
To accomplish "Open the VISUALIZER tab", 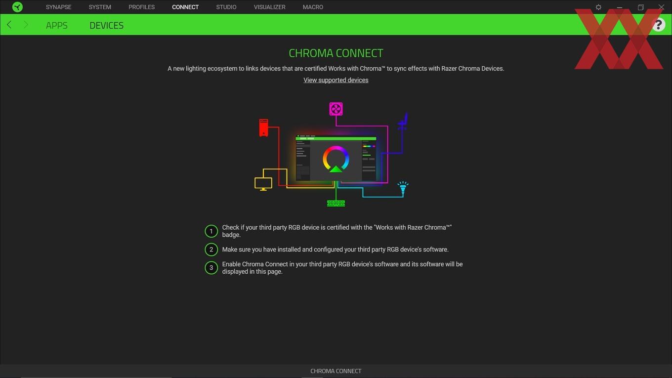I will [x=269, y=7].
